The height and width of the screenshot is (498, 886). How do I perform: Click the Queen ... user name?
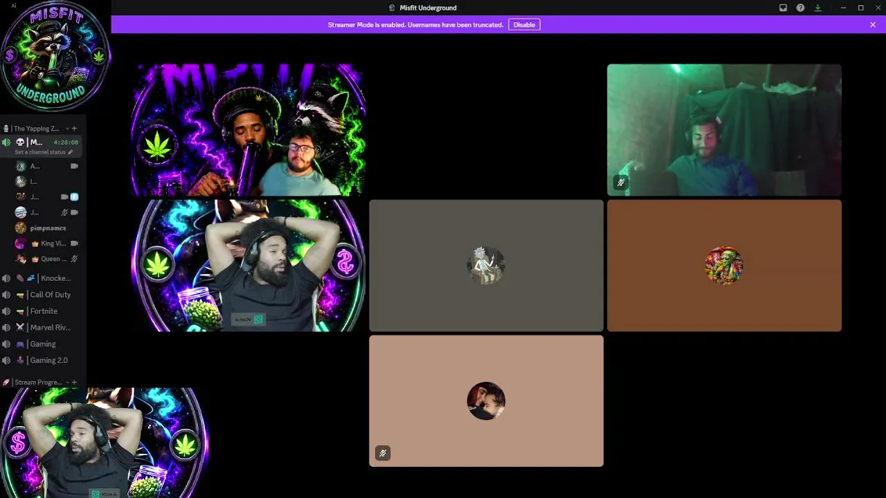[x=54, y=259]
